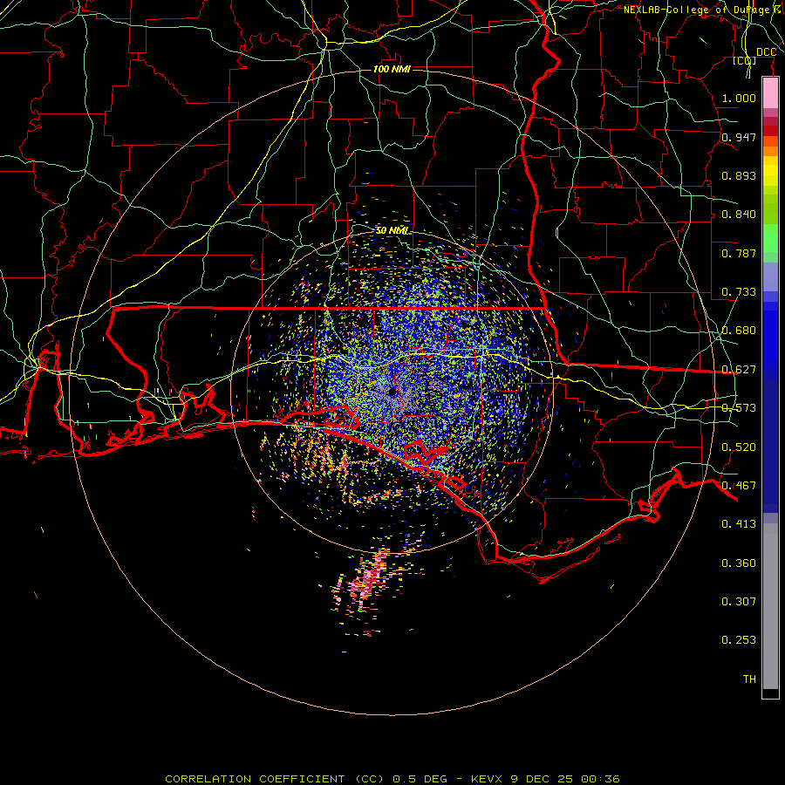Click the pink echo cluster offshore to the south

365,581
